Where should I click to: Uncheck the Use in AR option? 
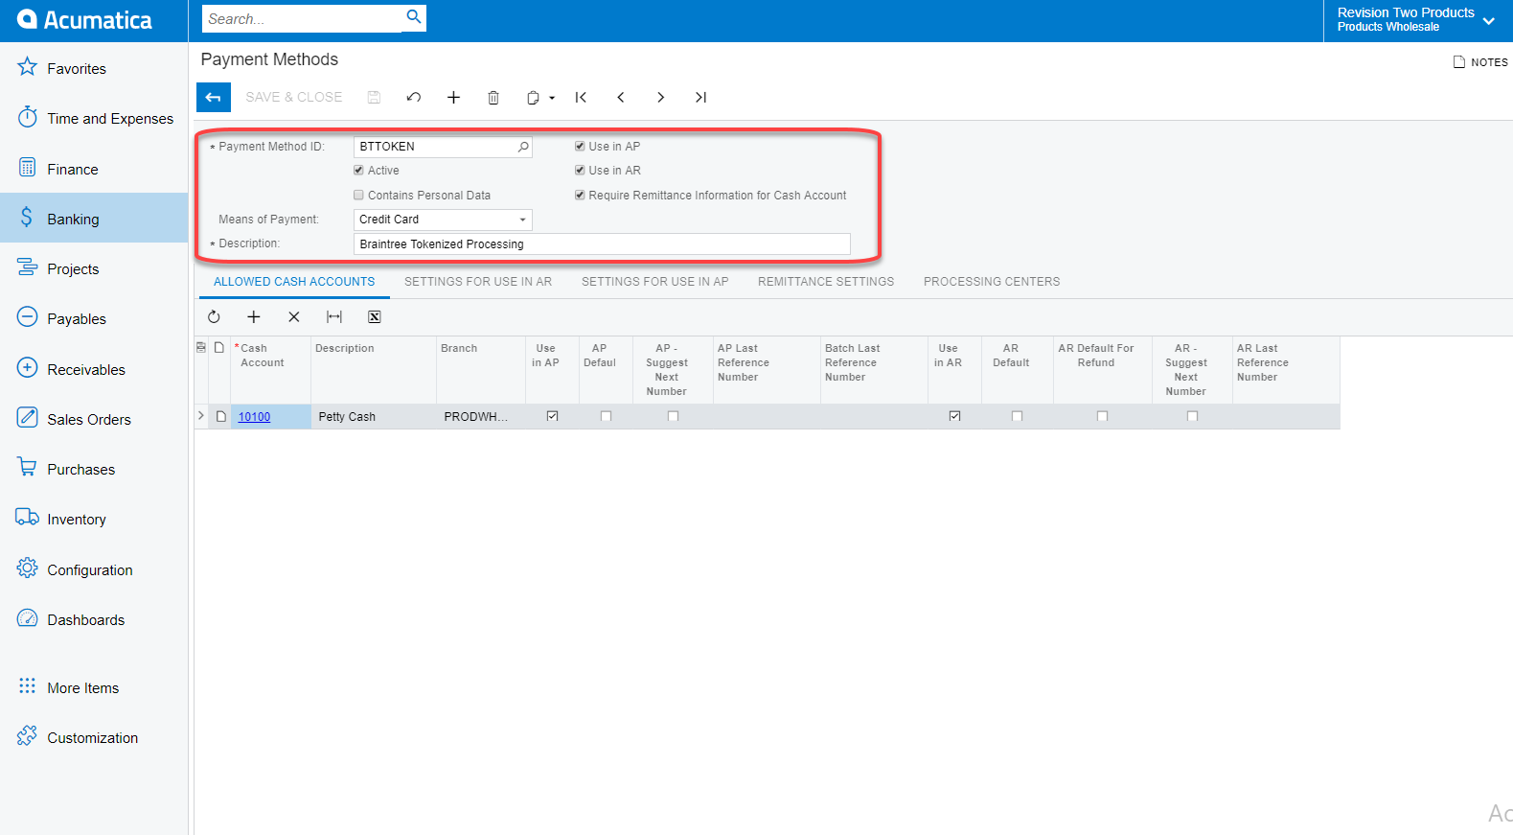coord(580,171)
